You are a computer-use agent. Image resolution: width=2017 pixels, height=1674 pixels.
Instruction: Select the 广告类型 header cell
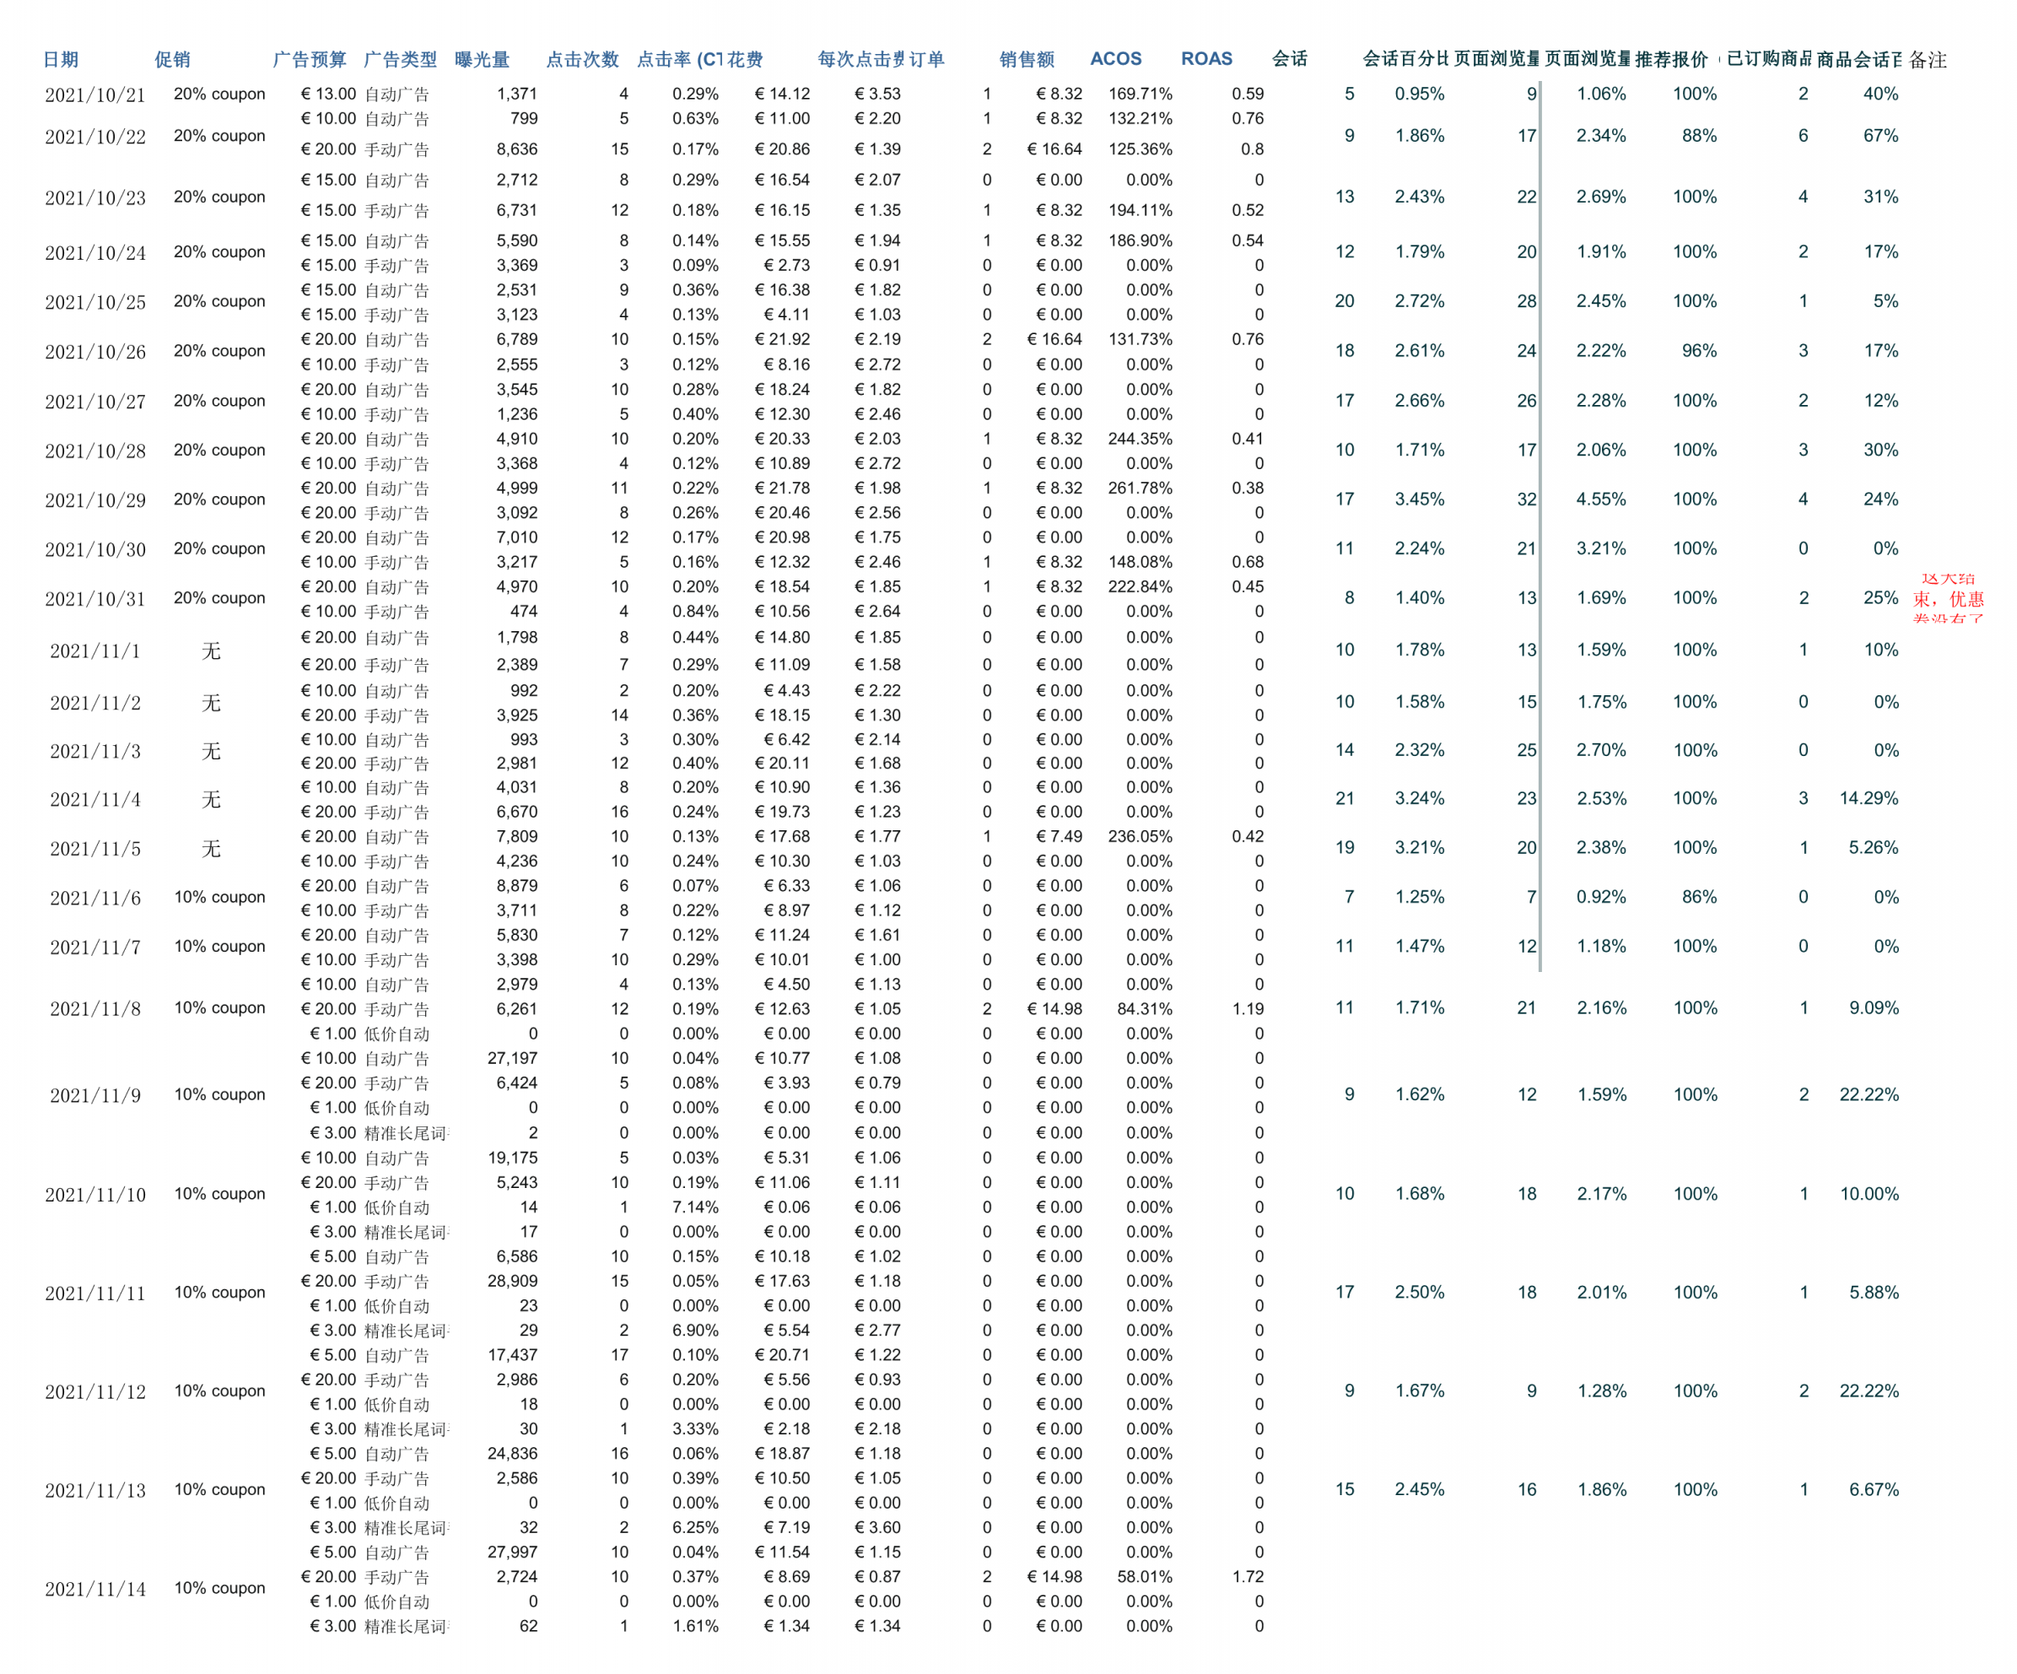[x=400, y=60]
